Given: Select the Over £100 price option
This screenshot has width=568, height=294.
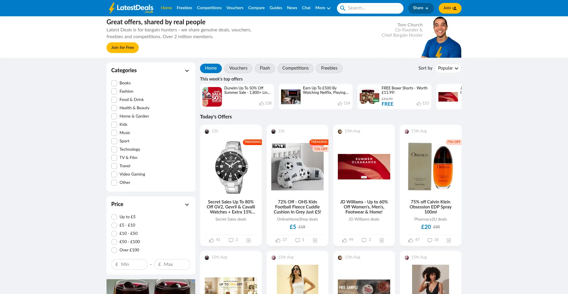Looking at the screenshot, I should pos(114,250).
